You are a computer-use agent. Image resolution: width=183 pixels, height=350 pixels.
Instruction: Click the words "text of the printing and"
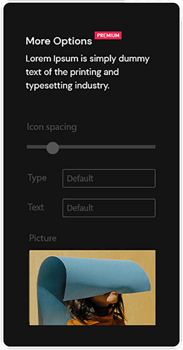click(72, 72)
